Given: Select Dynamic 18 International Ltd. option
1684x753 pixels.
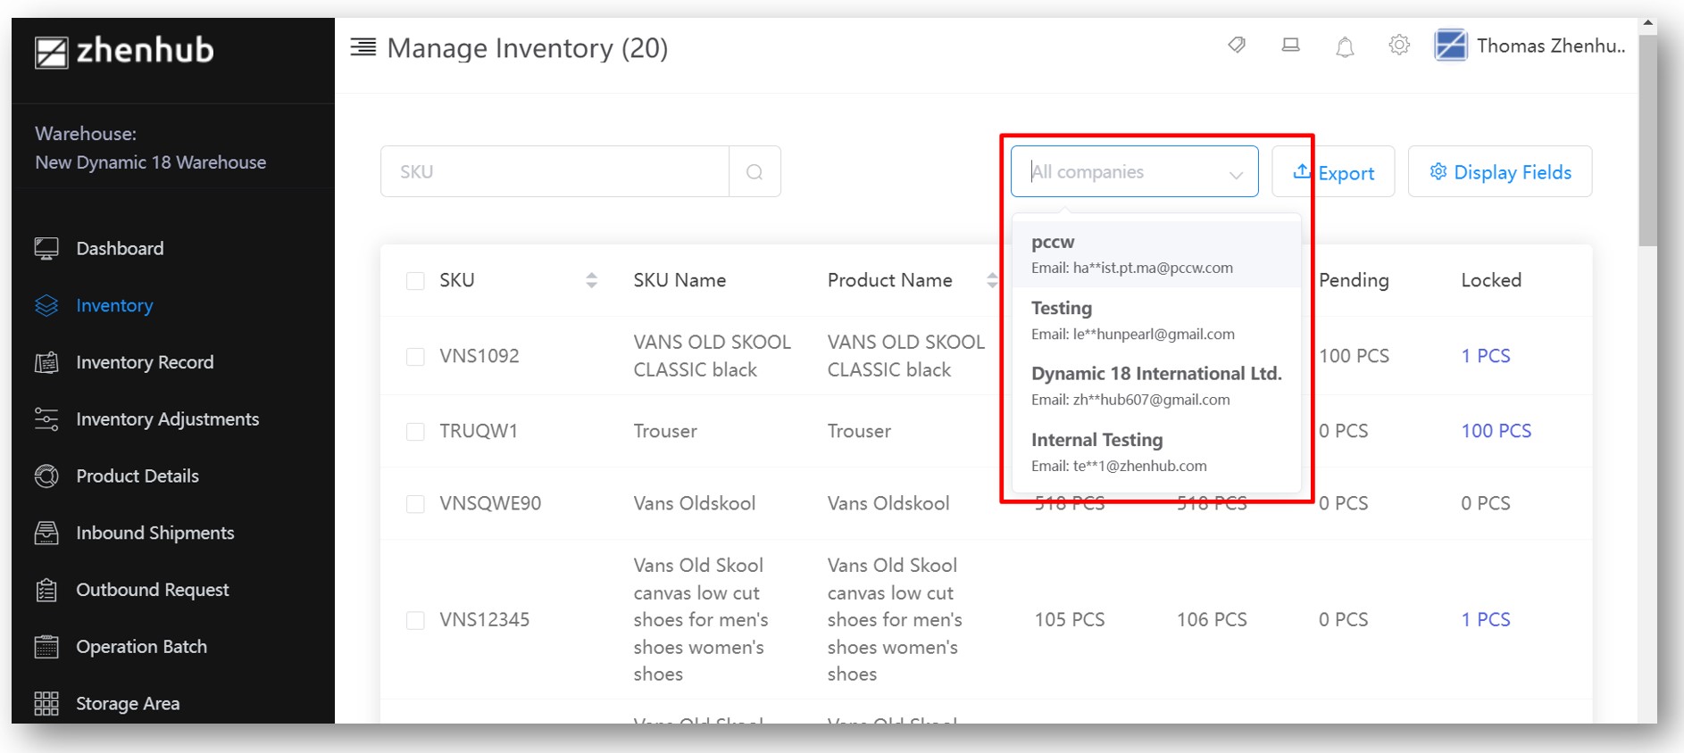Looking at the screenshot, I should click(x=1155, y=385).
